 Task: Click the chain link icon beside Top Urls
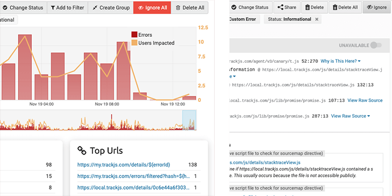point(82,150)
